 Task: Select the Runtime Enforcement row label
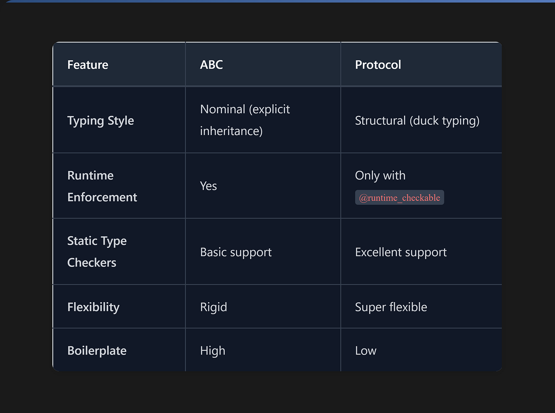(x=102, y=186)
